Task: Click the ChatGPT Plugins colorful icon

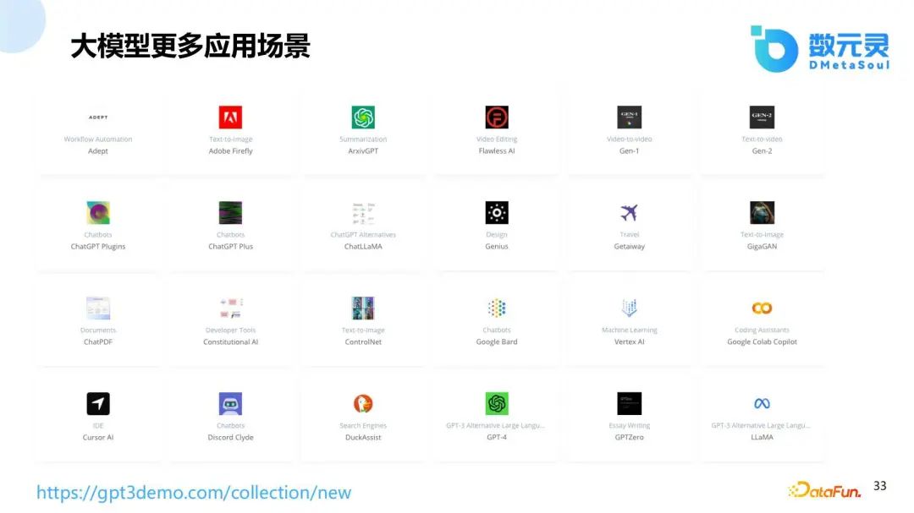Action: (98, 212)
